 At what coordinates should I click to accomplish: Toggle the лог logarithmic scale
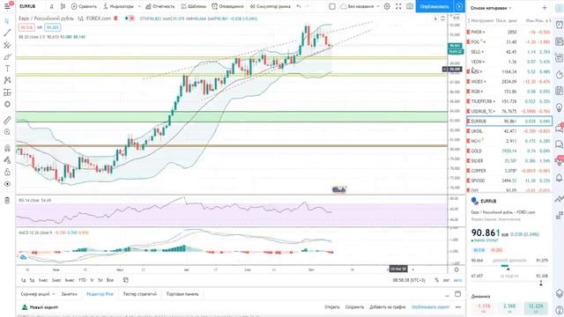[447, 280]
